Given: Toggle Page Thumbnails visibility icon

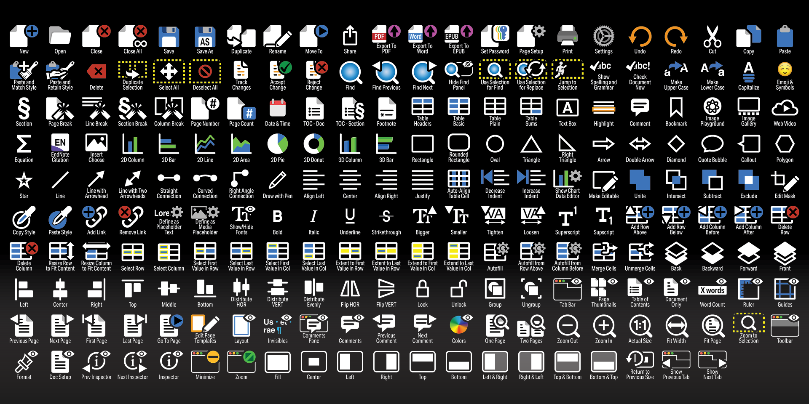Looking at the screenshot, I should pos(604,287).
